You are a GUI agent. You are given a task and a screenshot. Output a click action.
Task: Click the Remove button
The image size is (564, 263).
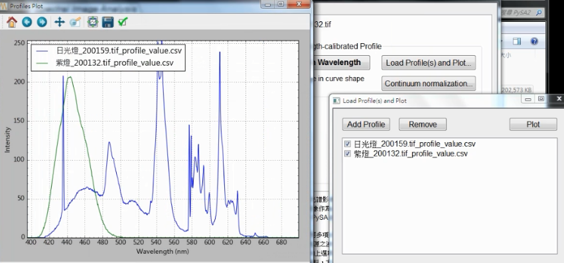click(x=423, y=124)
